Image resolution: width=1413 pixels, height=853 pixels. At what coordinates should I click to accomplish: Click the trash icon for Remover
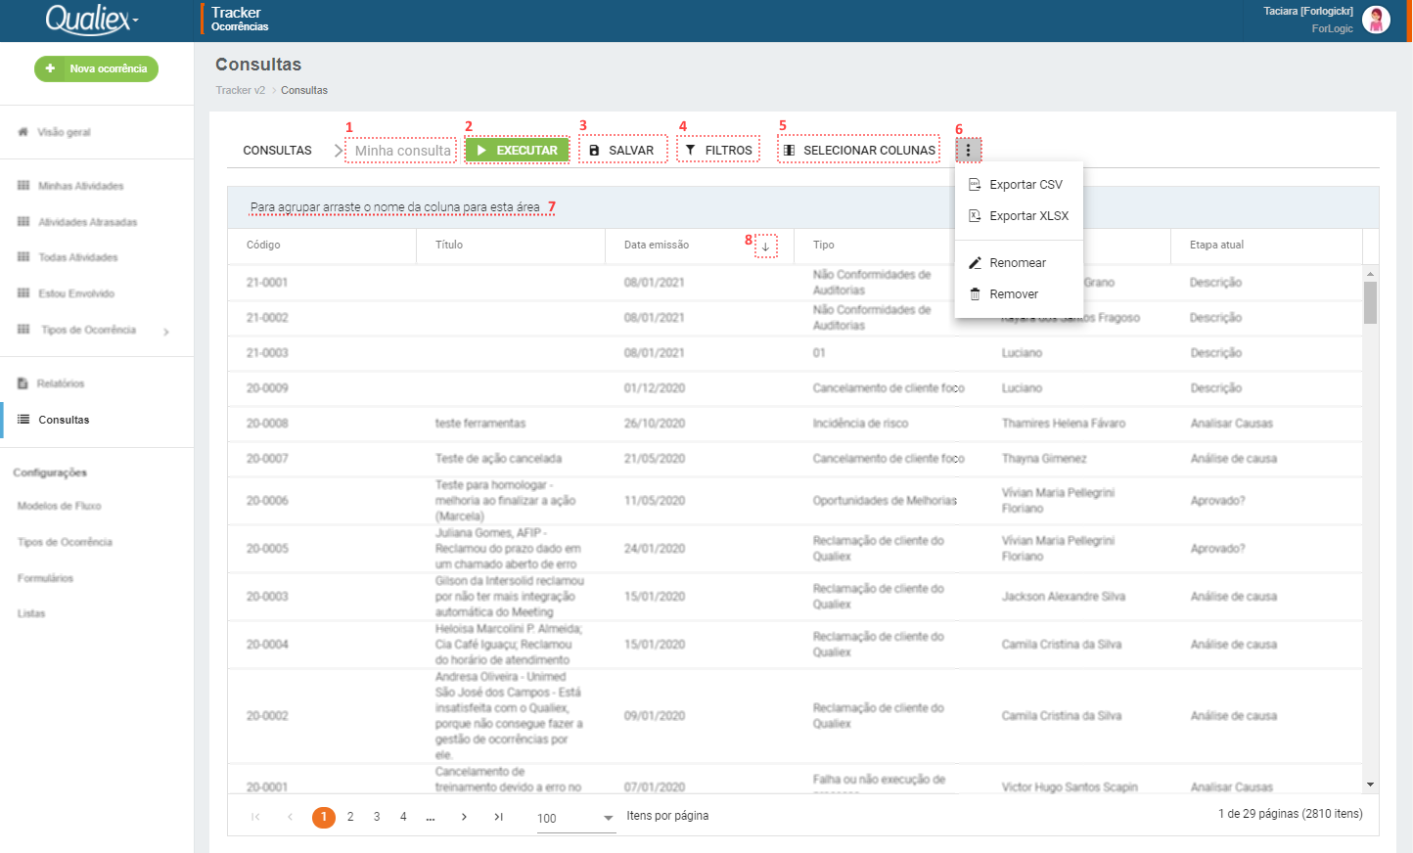pos(975,294)
